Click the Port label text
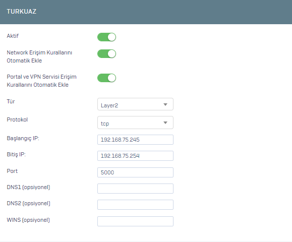The image size is (292, 242). [12, 171]
